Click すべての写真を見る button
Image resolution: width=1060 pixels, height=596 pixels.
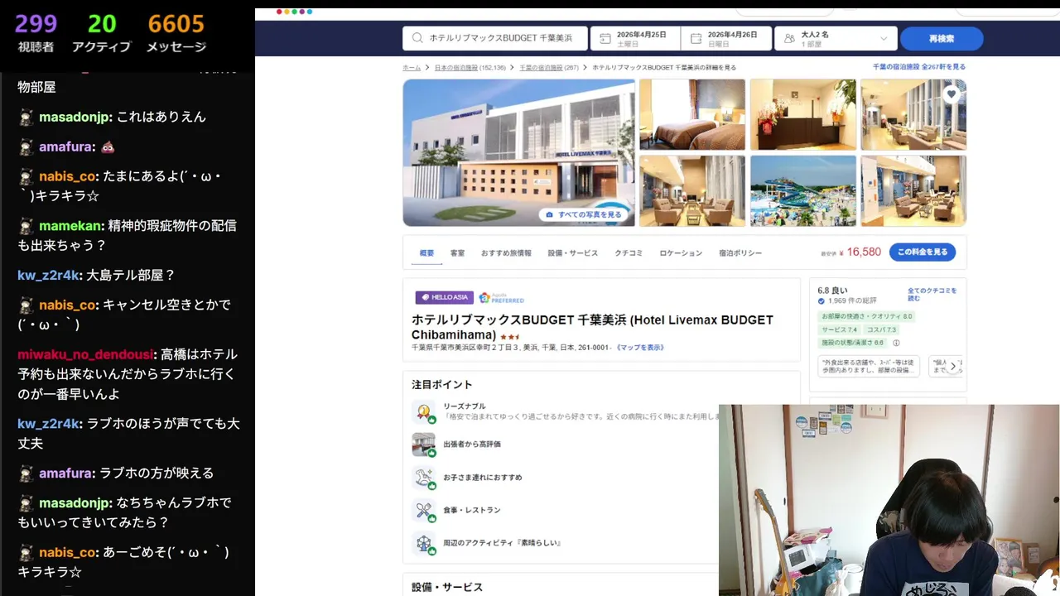(583, 214)
